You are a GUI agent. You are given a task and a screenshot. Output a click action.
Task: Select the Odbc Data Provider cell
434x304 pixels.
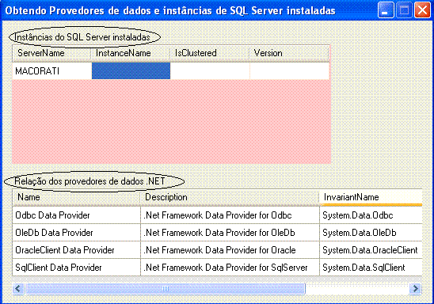tap(76, 215)
